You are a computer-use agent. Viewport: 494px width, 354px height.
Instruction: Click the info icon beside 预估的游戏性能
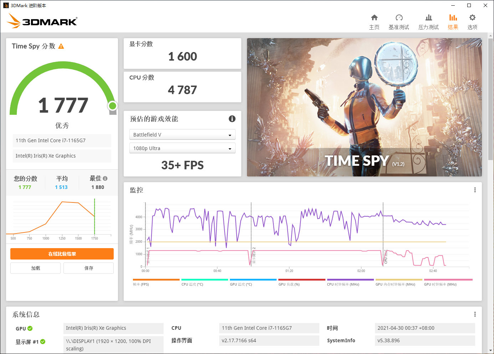point(232,119)
